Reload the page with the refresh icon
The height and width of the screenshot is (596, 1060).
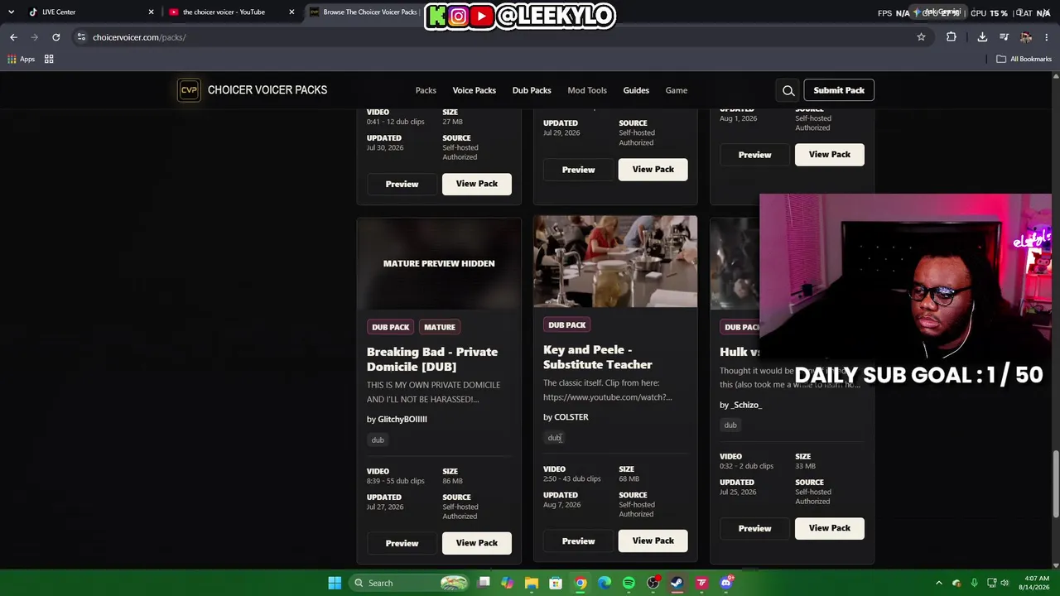(55, 37)
